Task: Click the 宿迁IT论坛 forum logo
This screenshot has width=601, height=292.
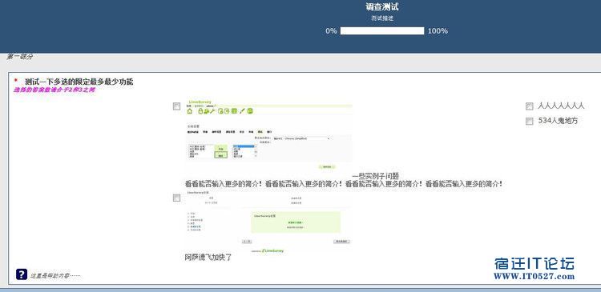Action: pyautogui.click(x=534, y=263)
